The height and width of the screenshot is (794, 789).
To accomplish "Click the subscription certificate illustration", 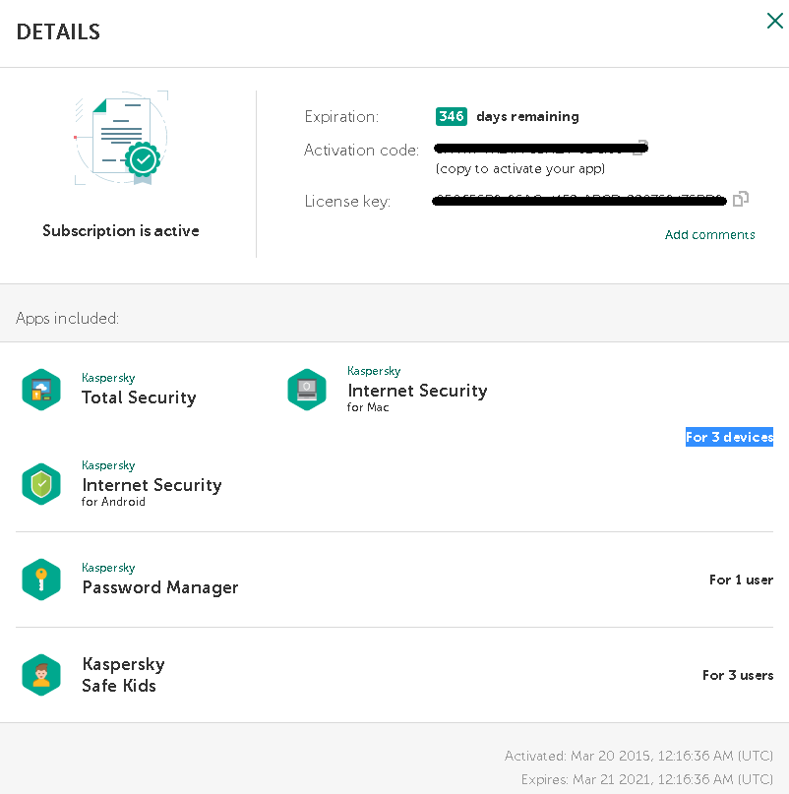I will click(122, 138).
